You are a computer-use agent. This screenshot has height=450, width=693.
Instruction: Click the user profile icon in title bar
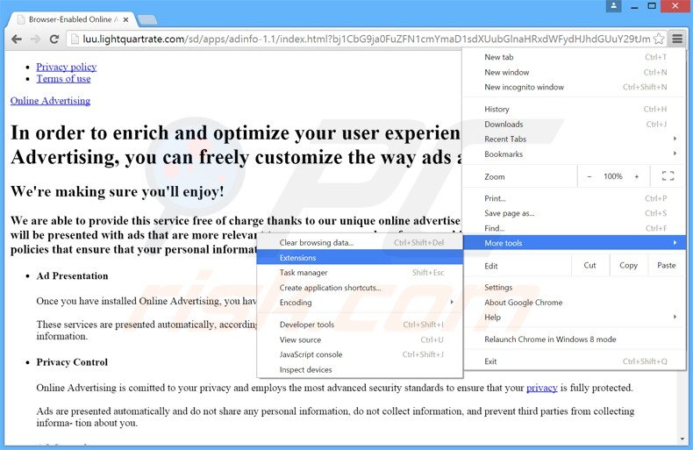coord(613,6)
